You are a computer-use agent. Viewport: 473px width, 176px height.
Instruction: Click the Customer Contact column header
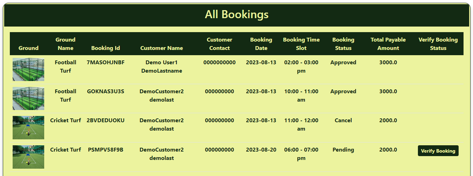tap(219, 44)
